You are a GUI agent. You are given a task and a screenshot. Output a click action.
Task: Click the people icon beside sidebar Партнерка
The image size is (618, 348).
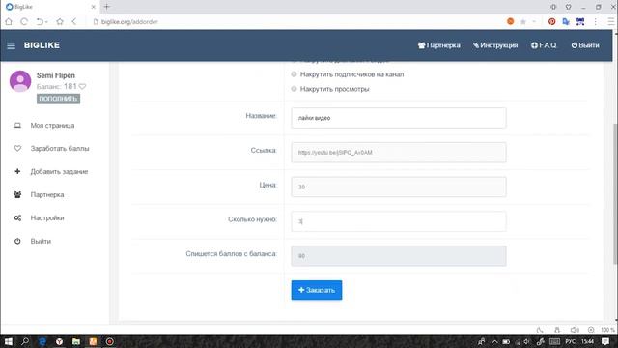point(17,194)
